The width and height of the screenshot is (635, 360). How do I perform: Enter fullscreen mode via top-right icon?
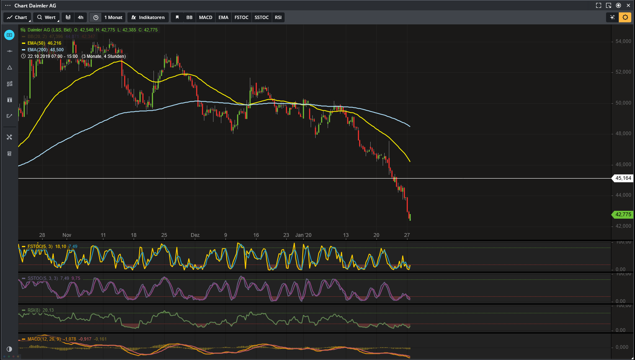coord(598,5)
